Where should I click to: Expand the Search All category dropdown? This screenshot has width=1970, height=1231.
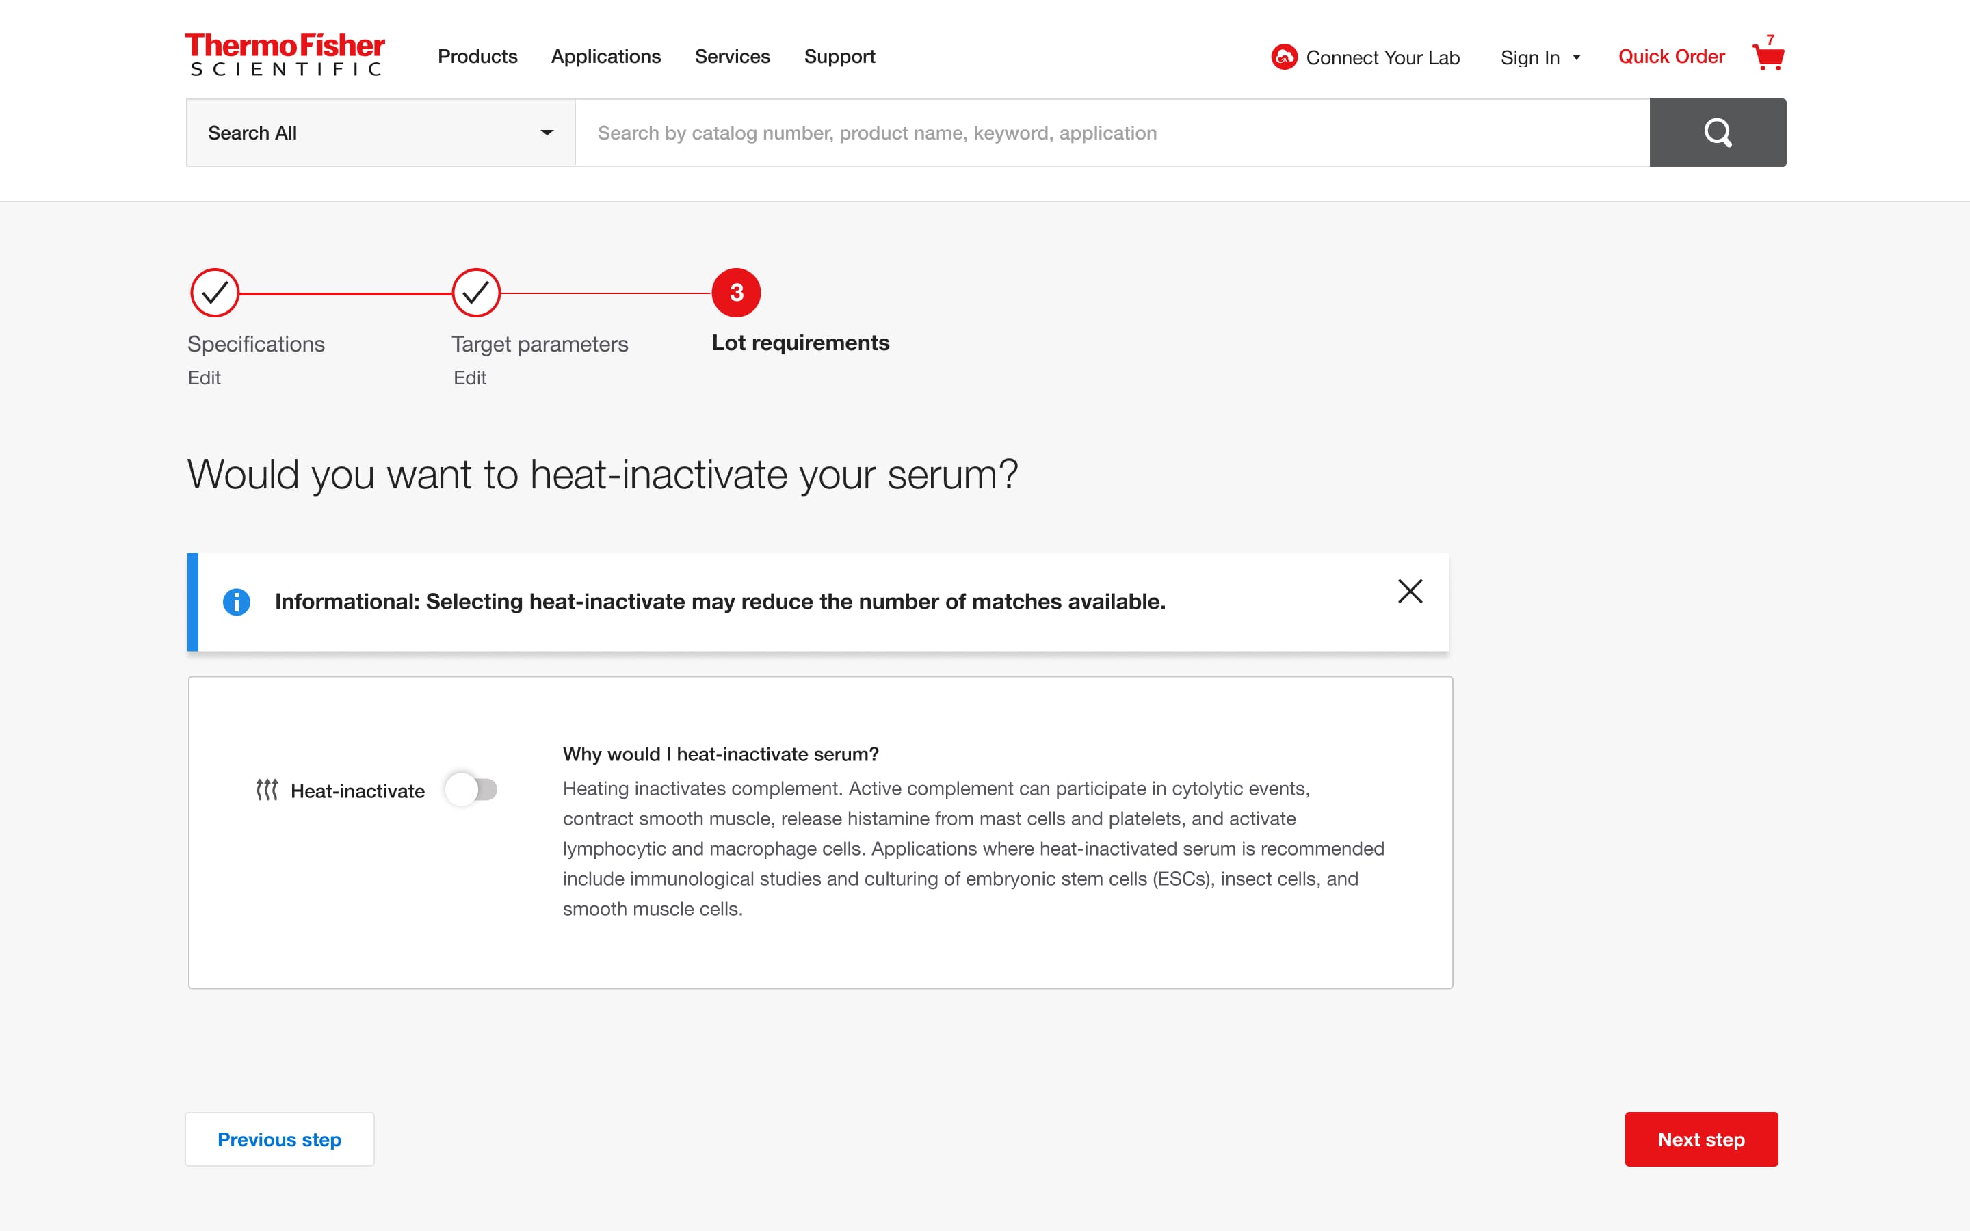point(380,133)
